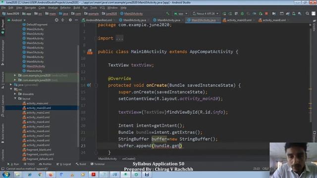Screen dimensions: 317x178
Task: Toggle tool window bars icon in status bar
Action: pyautogui.click(x=3, y=169)
